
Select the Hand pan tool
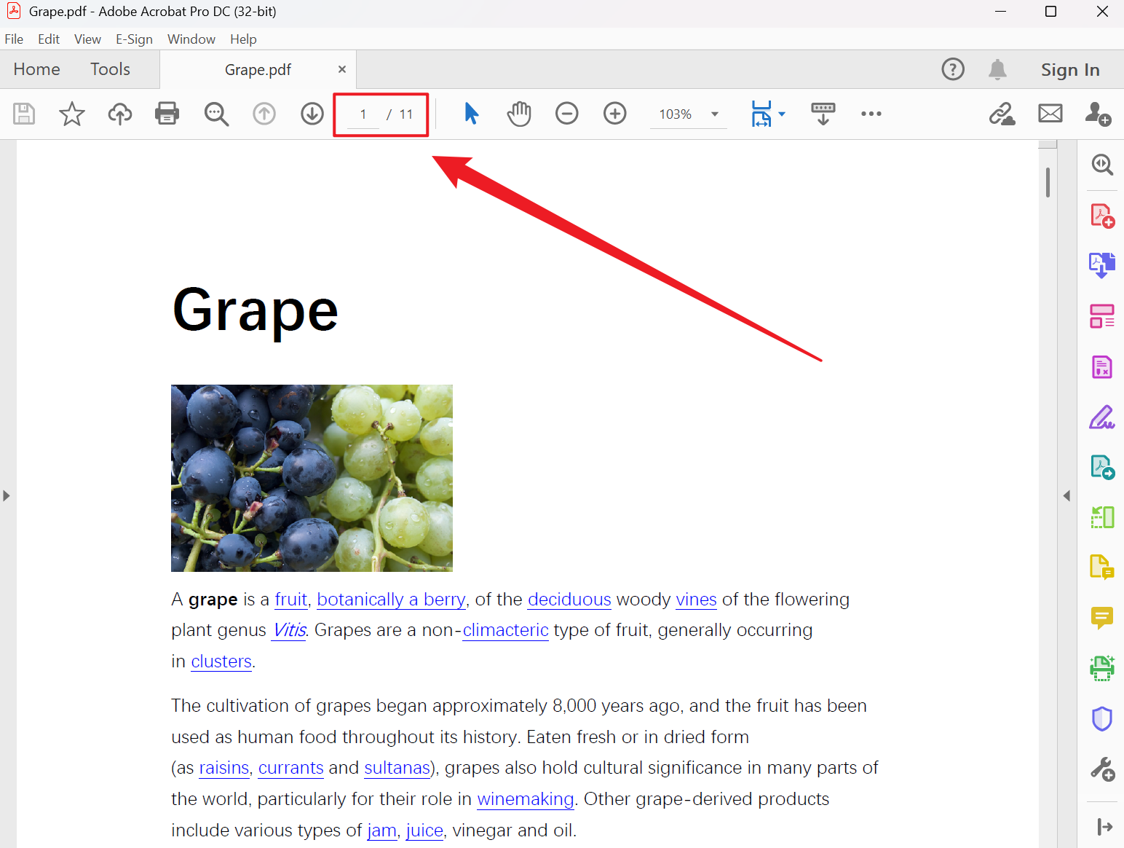519,114
